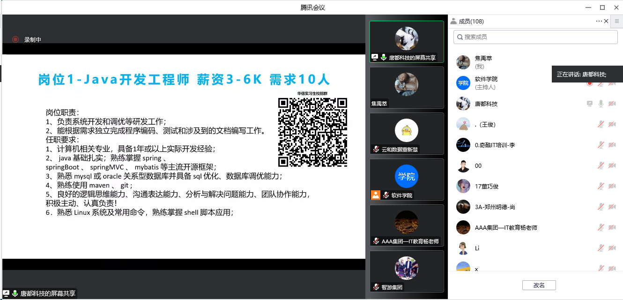
Task: Select the 唐都科技 screen sharing video tile
Action: 406,41
